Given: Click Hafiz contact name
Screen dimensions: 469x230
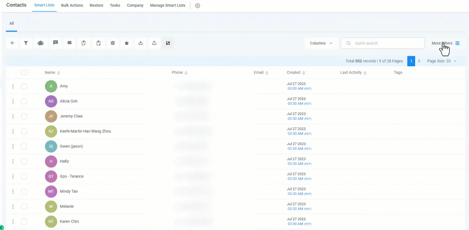Looking at the screenshot, I should (64, 161).
